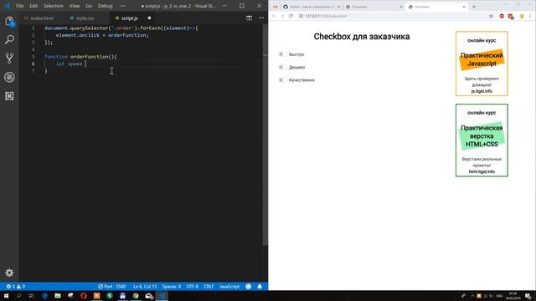Click the VS Code editor vertical scrollbar
The height and width of the screenshot is (301, 536).
coord(265,135)
